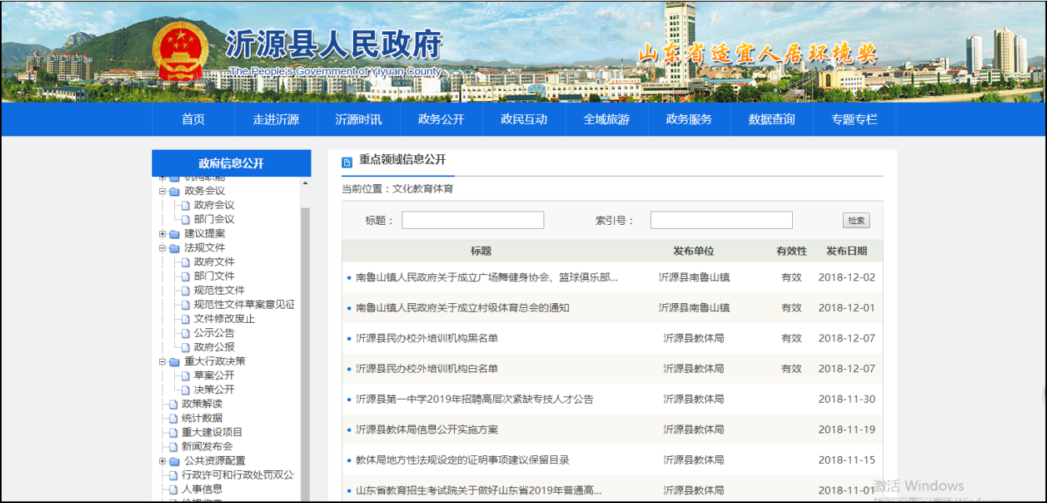Click the folder icon next to 法规文件
Viewport: 1047px width, 503px height.
click(x=174, y=248)
